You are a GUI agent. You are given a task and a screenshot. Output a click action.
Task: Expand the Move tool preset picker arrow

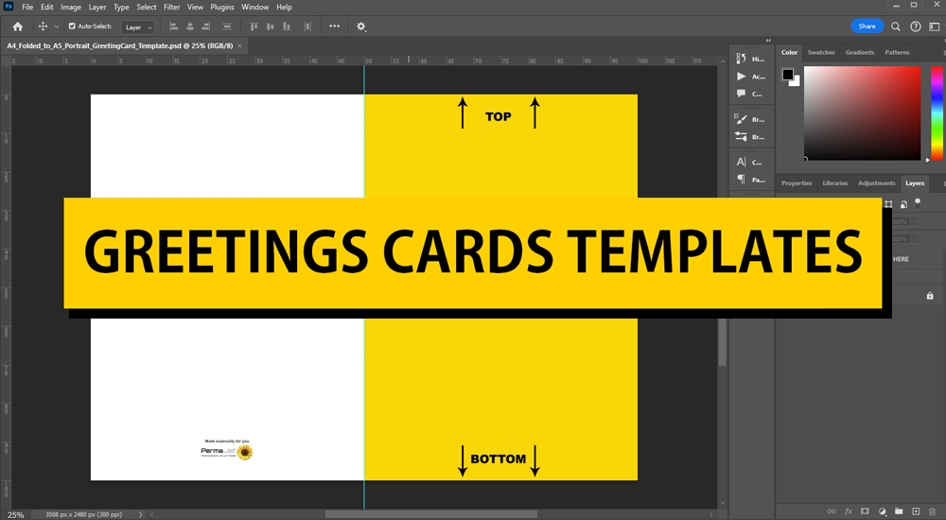57,27
